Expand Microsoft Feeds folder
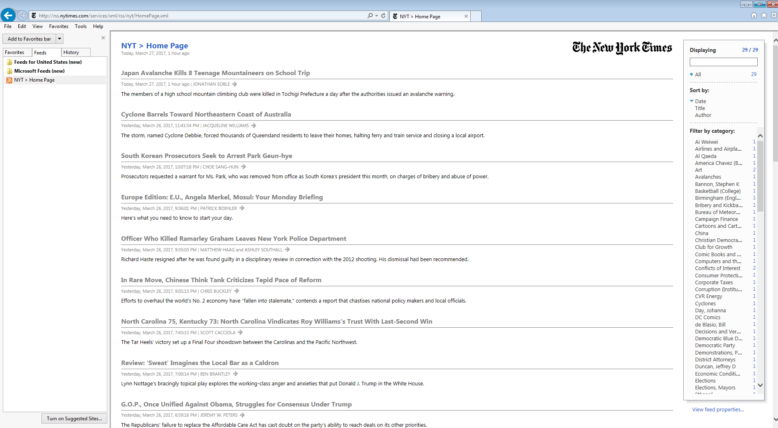 (39, 71)
